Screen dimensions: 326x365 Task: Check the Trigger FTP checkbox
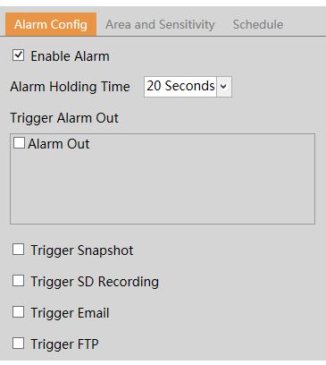pos(19,344)
